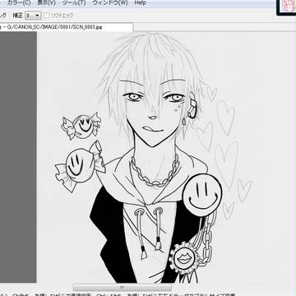Open the Help menu
This screenshot has height=296, width=296.
point(141,2)
